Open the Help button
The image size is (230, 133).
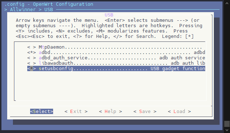pyautogui.click(x=111, y=111)
